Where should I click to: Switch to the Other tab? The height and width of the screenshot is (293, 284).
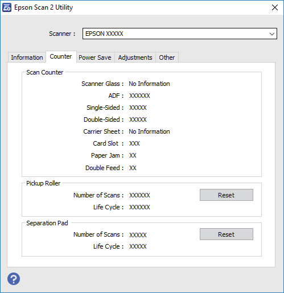click(x=167, y=57)
